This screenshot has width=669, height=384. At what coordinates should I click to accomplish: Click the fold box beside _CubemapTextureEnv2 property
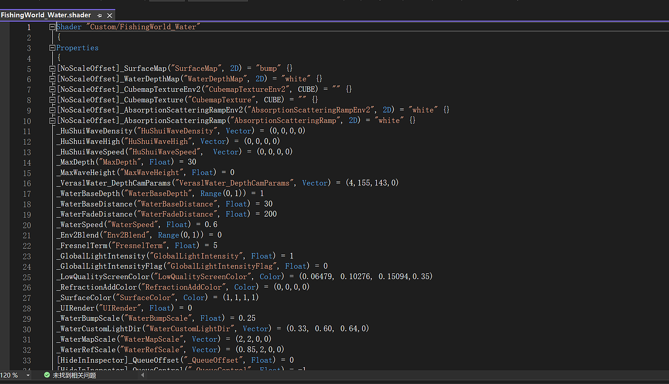click(x=52, y=89)
